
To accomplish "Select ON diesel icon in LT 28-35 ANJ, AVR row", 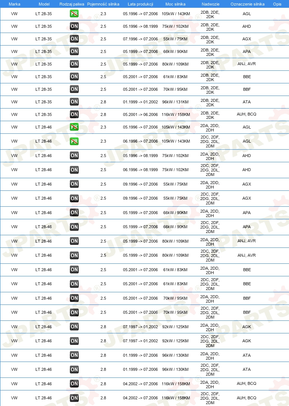I will pos(74,64).
